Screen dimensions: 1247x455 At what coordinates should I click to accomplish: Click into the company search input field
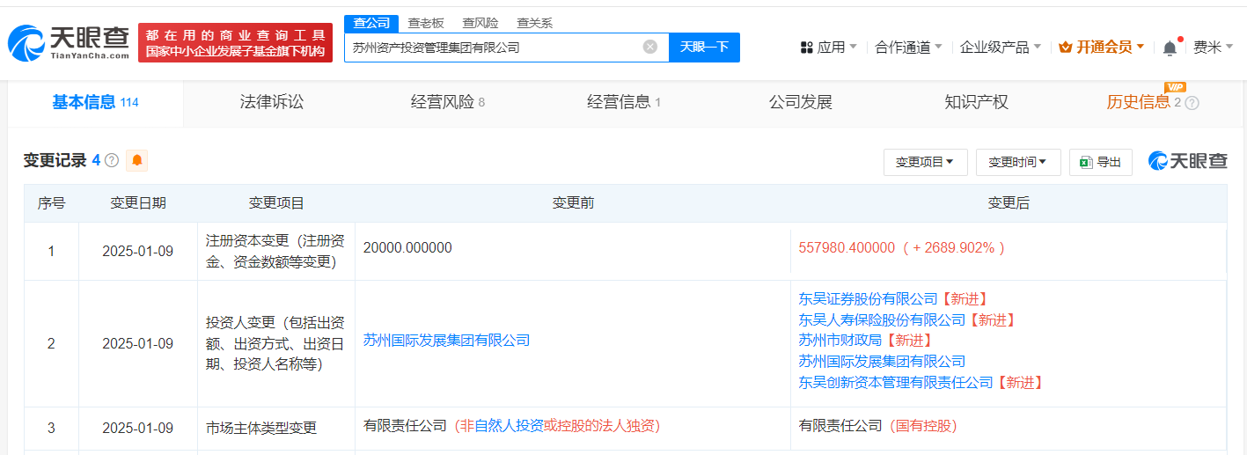[x=493, y=48]
